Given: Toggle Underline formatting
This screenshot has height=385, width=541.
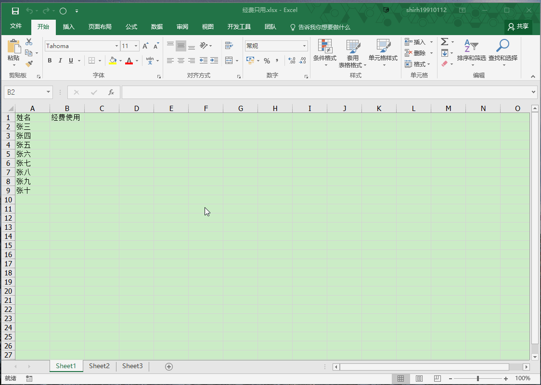Looking at the screenshot, I should coord(71,61).
